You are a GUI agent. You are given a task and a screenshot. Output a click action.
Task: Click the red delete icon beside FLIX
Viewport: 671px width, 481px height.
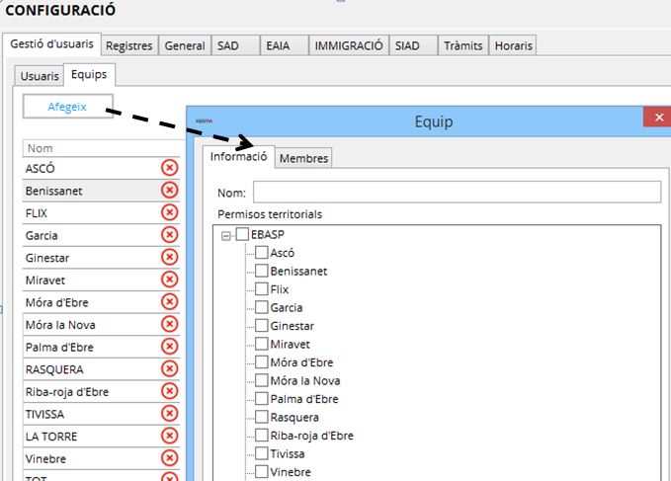coord(169,212)
